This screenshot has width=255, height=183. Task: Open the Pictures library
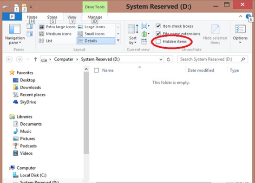point(24,139)
